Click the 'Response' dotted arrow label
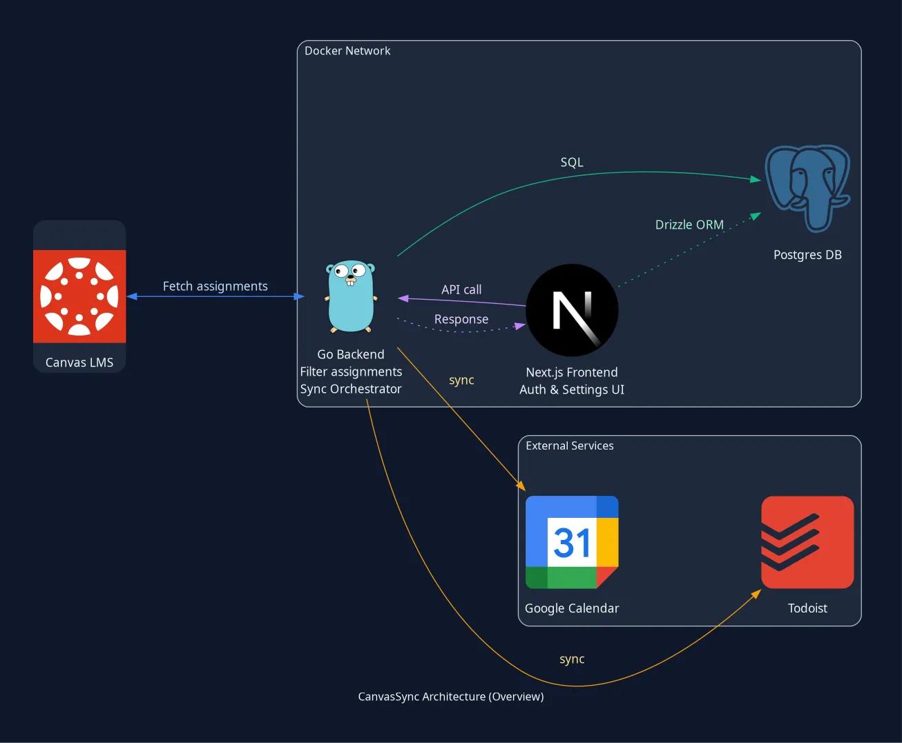Screen dimensions: 902x743 pyautogui.click(x=461, y=319)
